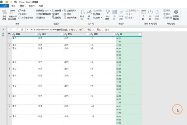Click the 展开 (Expand) structured column button
The image size is (187, 125).
pyautogui.click(x=167, y=11)
